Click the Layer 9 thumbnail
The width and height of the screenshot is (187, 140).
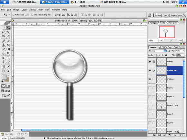(162, 123)
